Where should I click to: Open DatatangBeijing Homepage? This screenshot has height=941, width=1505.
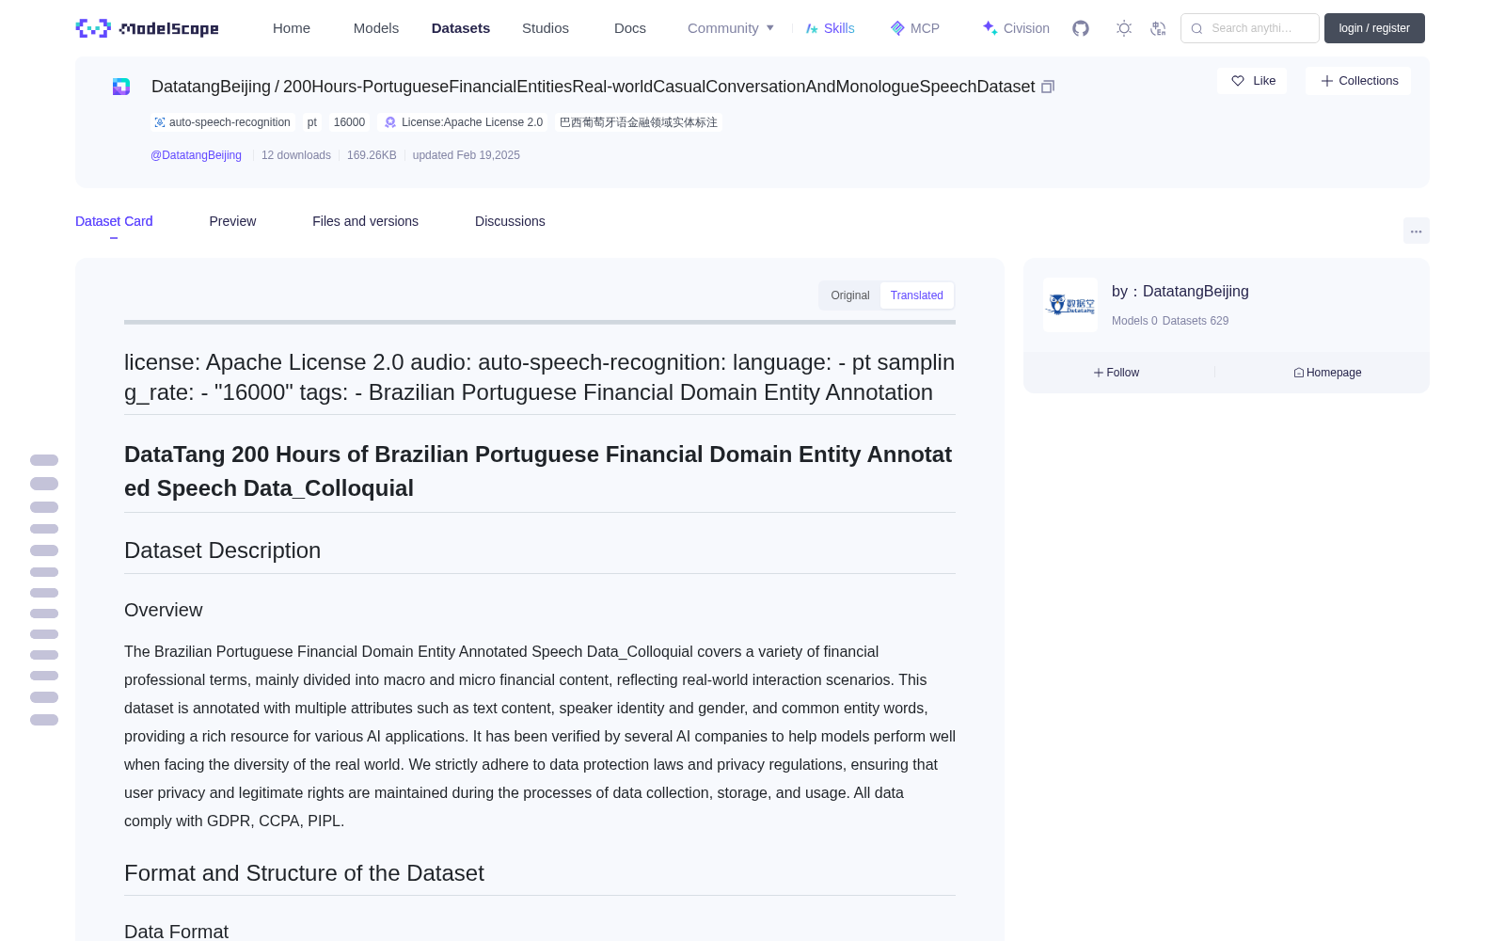pos(1327,373)
